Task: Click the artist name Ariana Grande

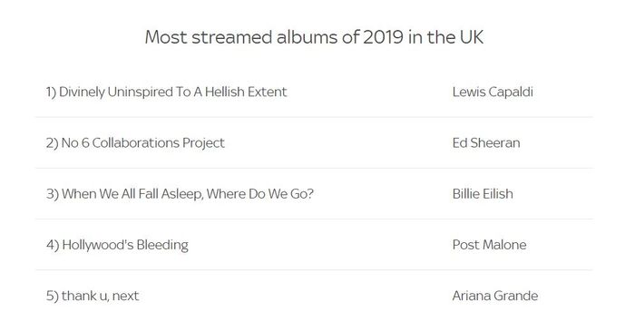Action: click(495, 296)
